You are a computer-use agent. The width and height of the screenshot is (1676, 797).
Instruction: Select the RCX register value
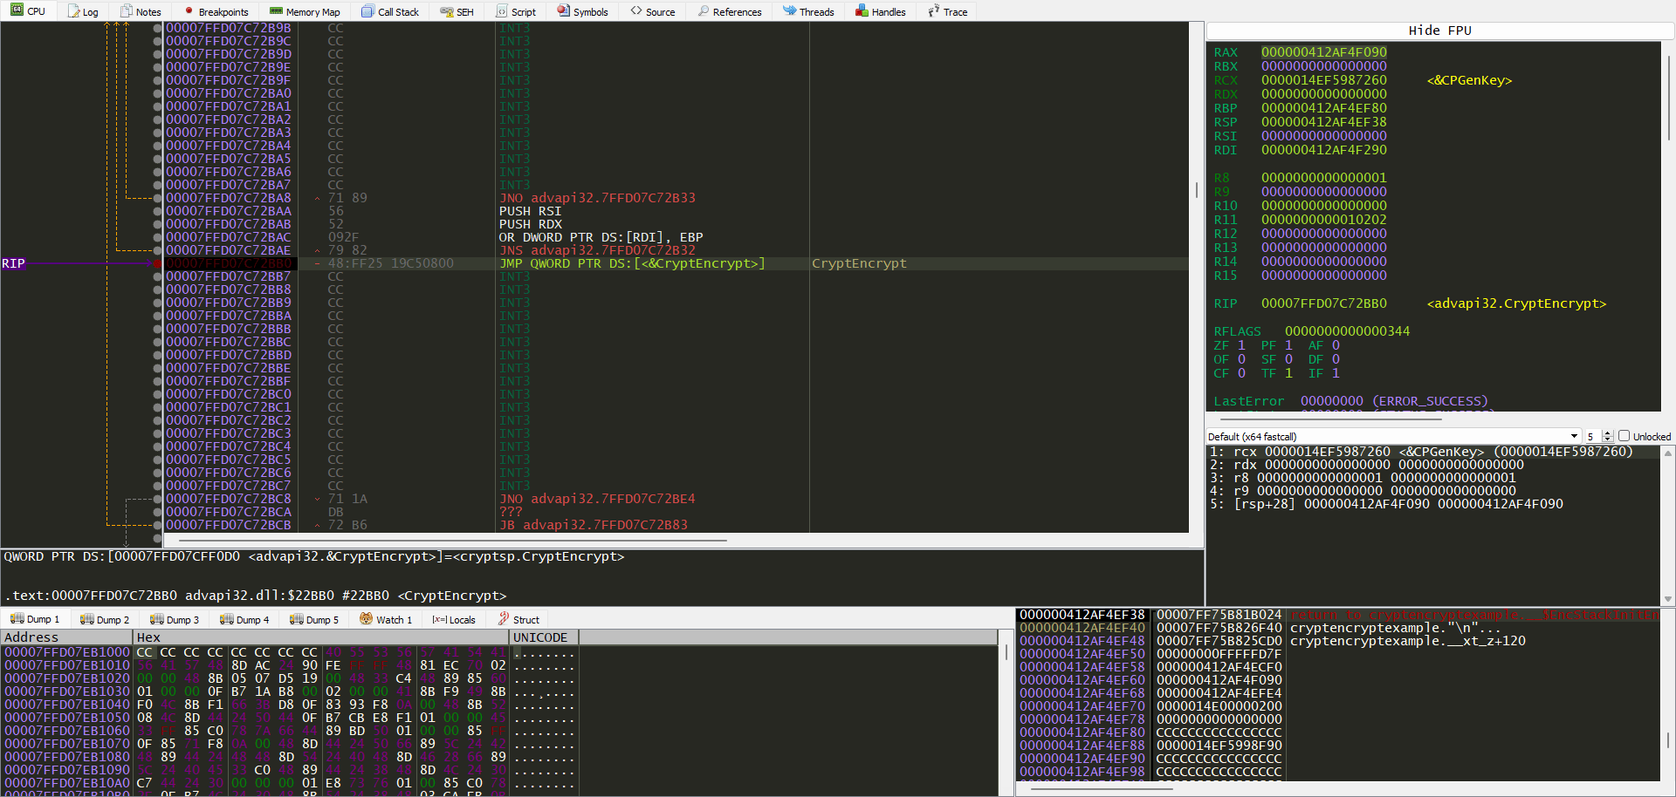(1323, 80)
